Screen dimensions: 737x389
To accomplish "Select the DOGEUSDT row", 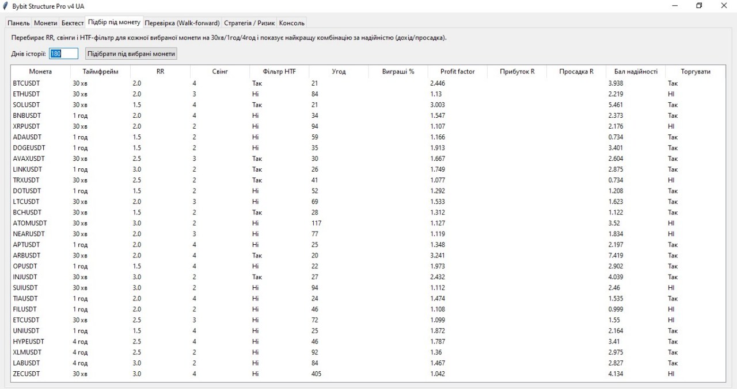I will point(368,148).
